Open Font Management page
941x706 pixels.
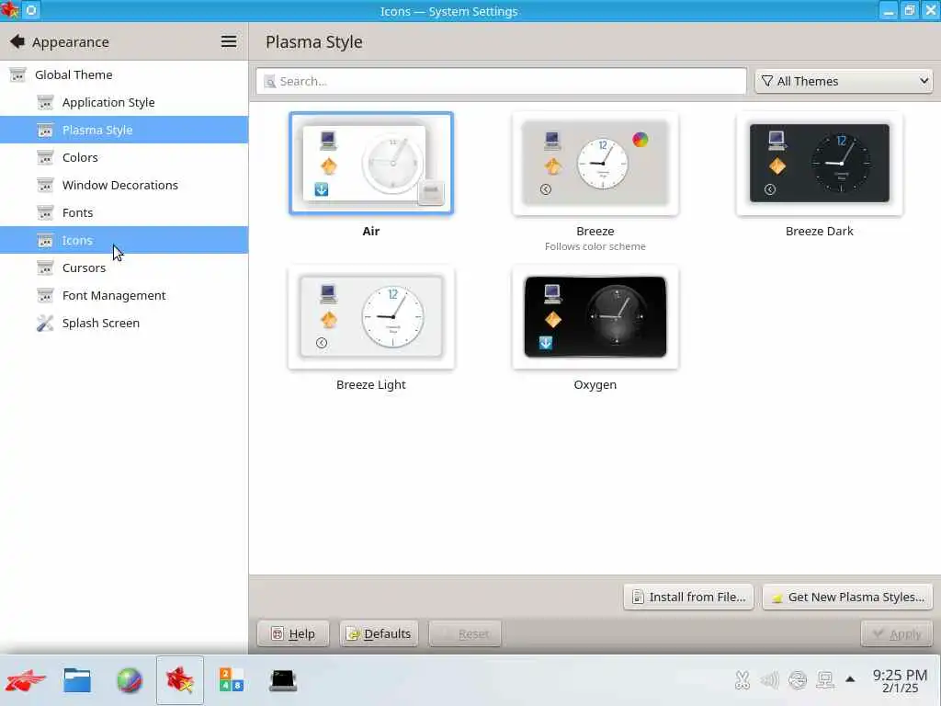pyautogui.click(x=124, y=295)
